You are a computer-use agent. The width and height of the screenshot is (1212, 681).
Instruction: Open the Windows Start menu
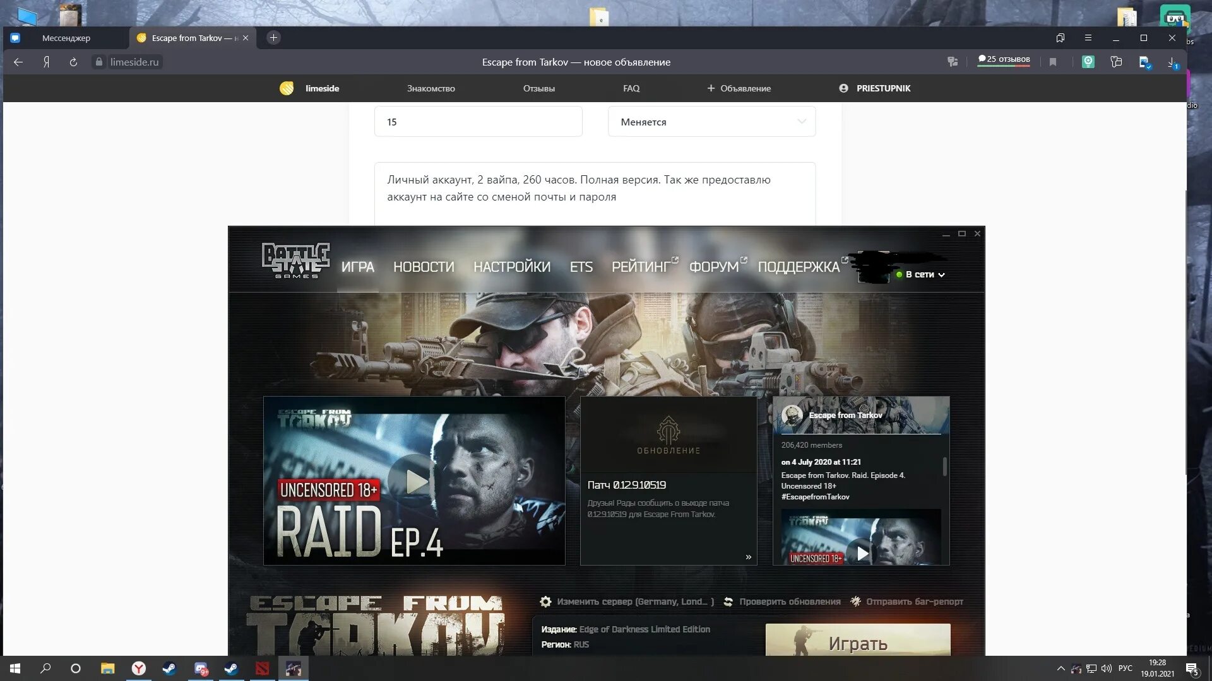click(15, 668)
